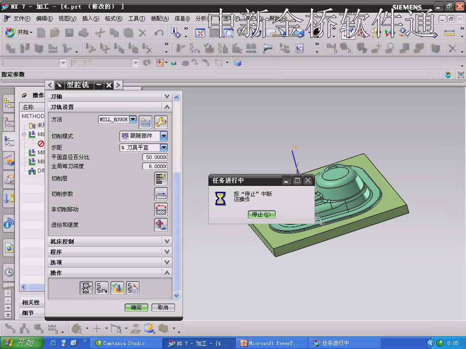Screen dimensions: 466x349
Task: Open the 步距 刀具平直 dropdown
Action: point(164,148)
